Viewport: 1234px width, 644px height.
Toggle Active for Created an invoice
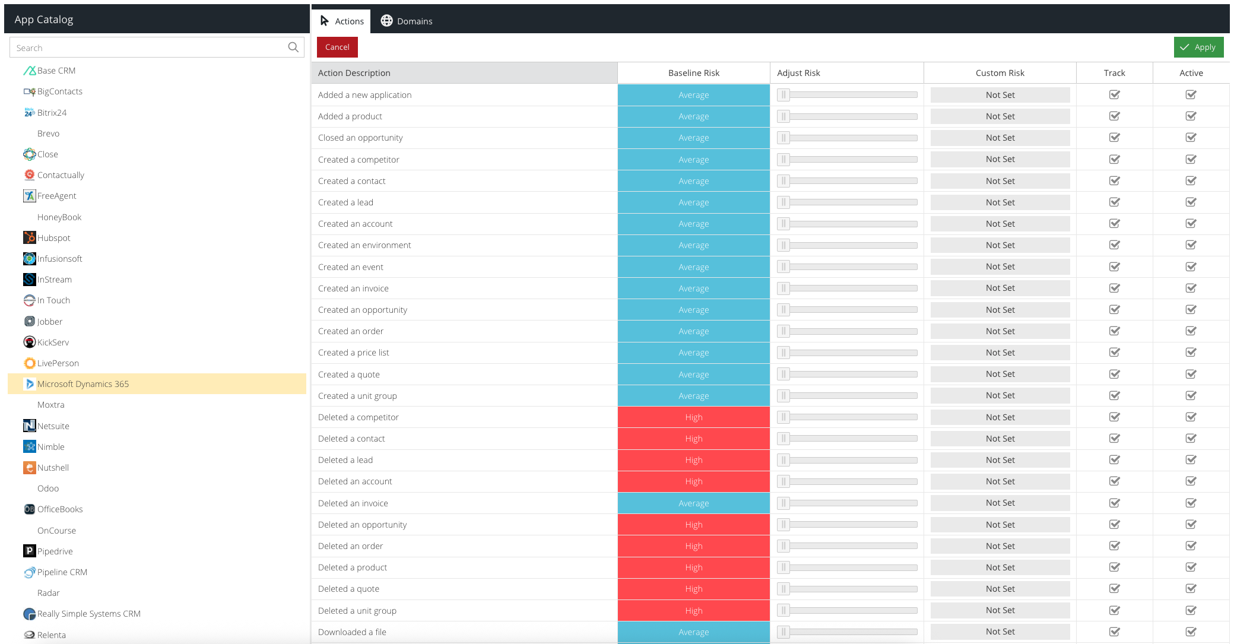pos(1191,288)
